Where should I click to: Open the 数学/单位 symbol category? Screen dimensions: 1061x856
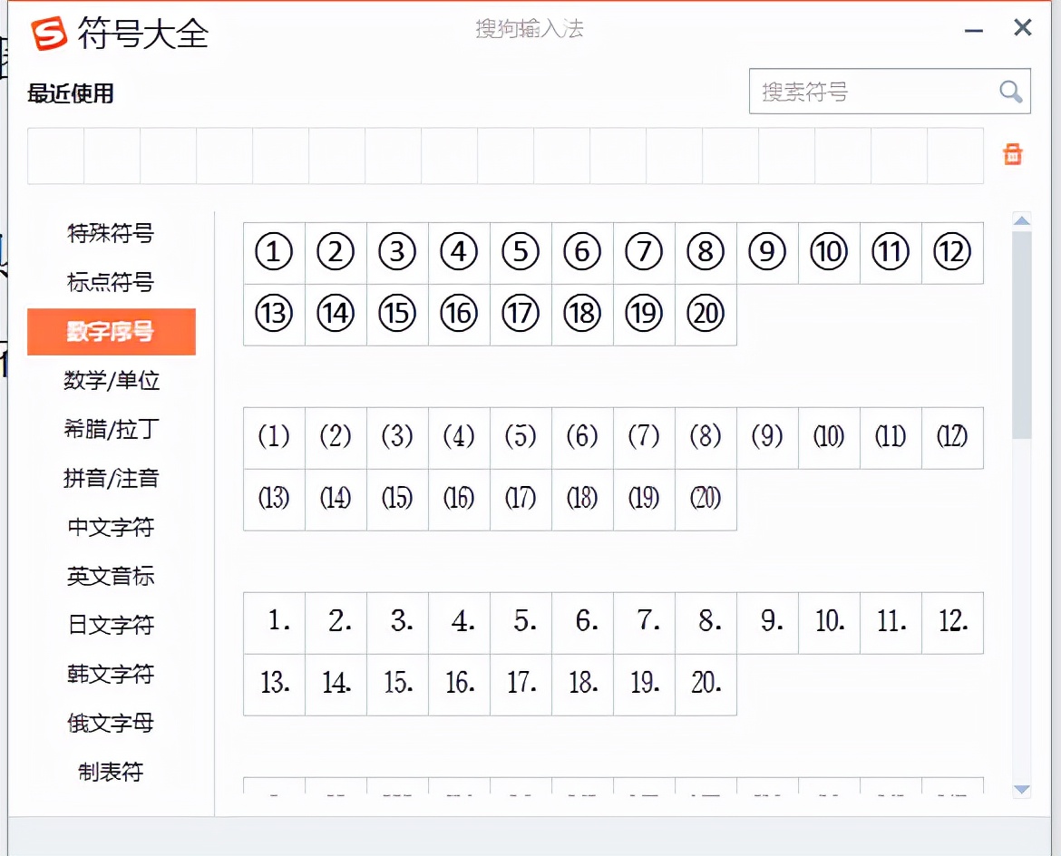(110, 380)
